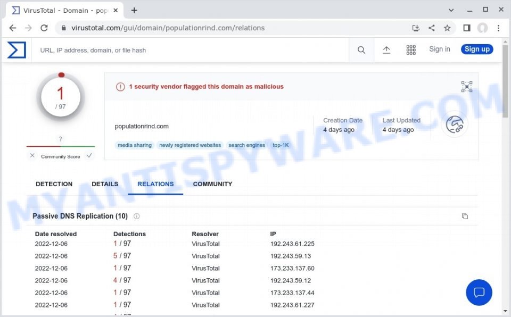
Task: Vote up with Community Score checkmark
Action: [89, 156]
